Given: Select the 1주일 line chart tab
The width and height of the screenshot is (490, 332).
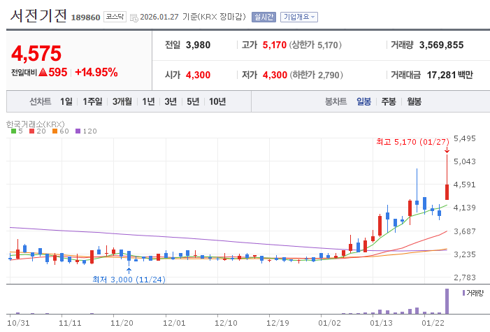Looking at the screenshot, I should point(92,101).
